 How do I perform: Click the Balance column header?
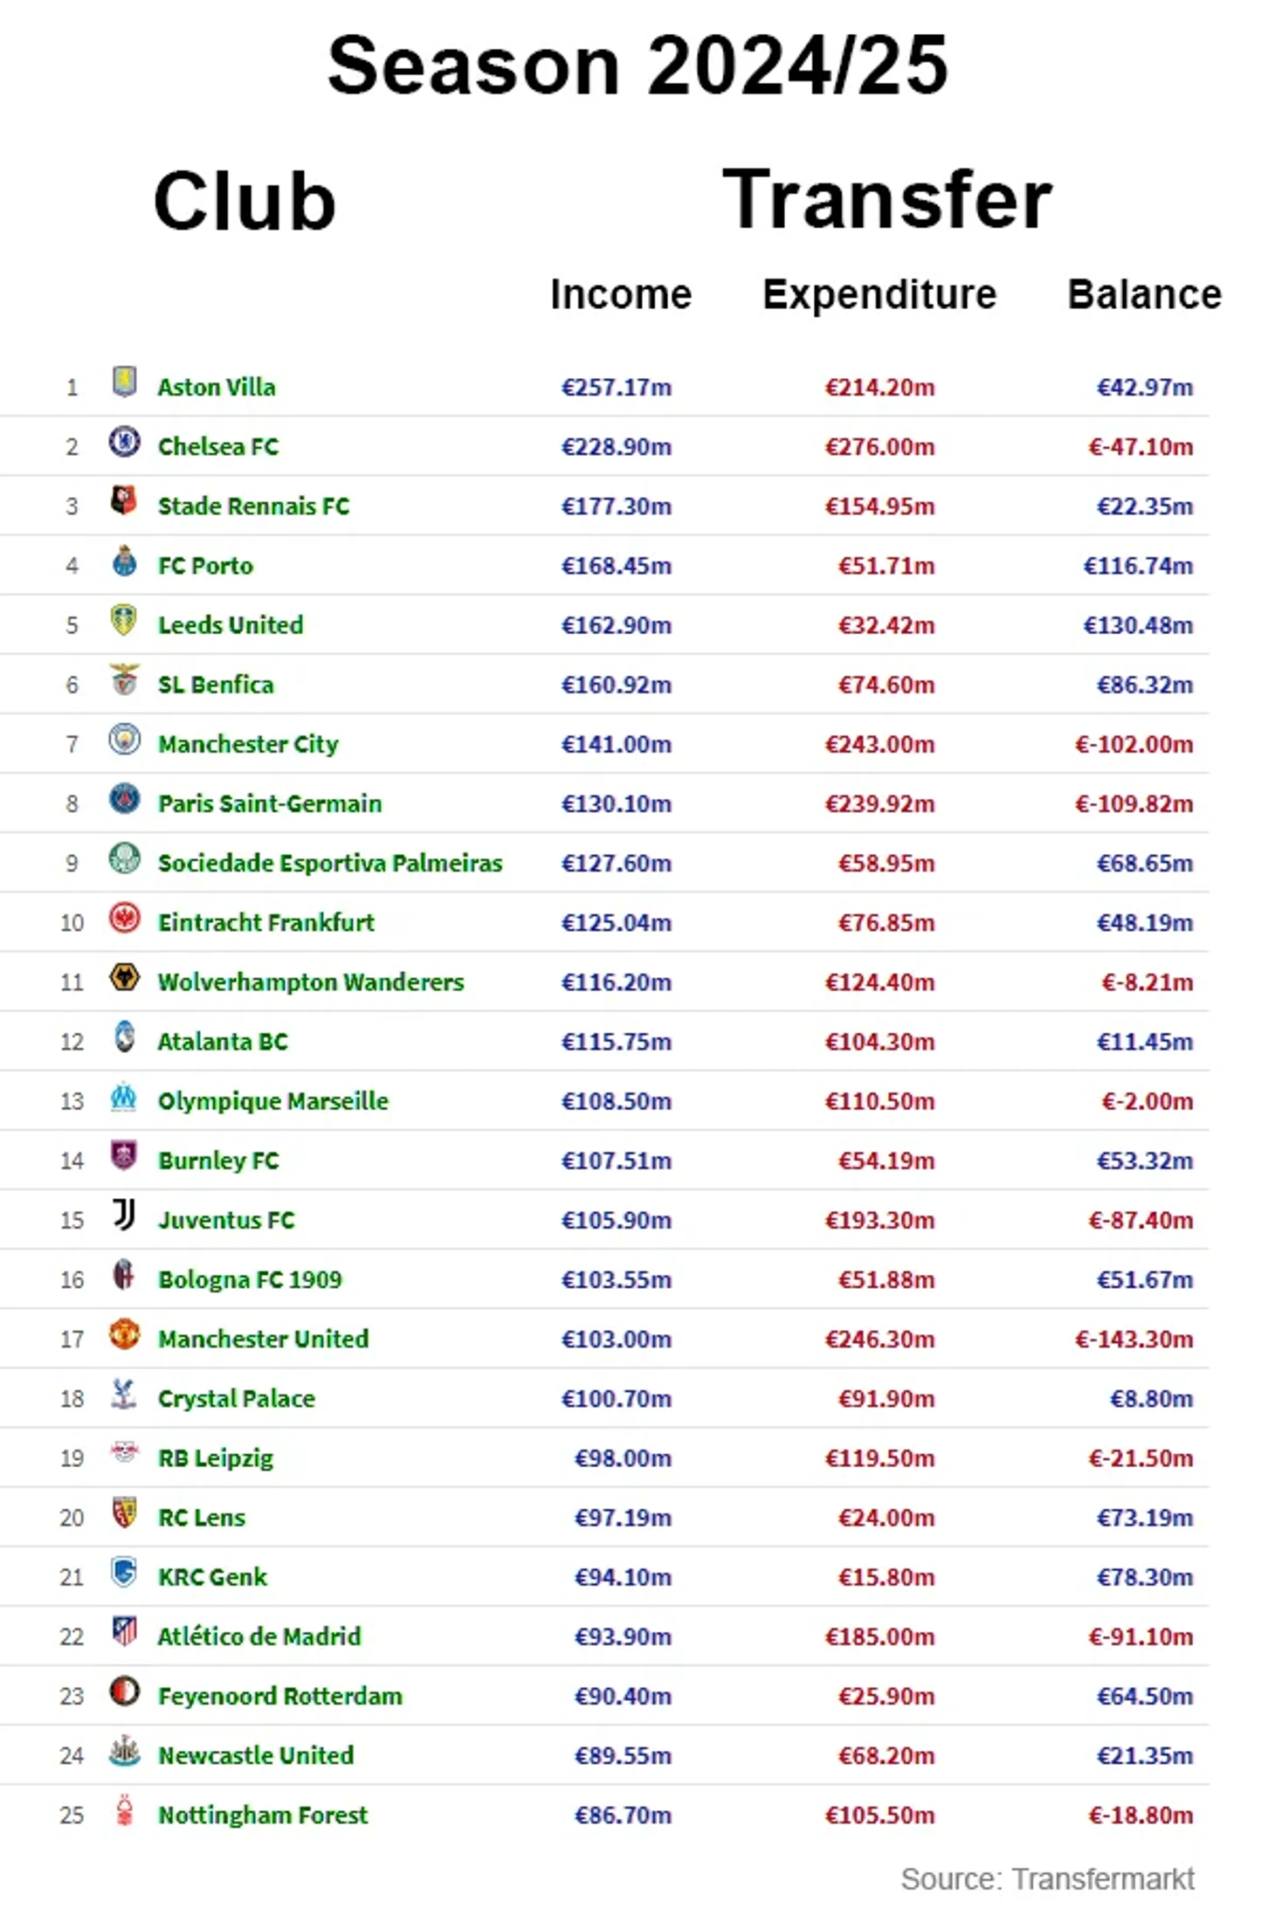pos(1144,294)
